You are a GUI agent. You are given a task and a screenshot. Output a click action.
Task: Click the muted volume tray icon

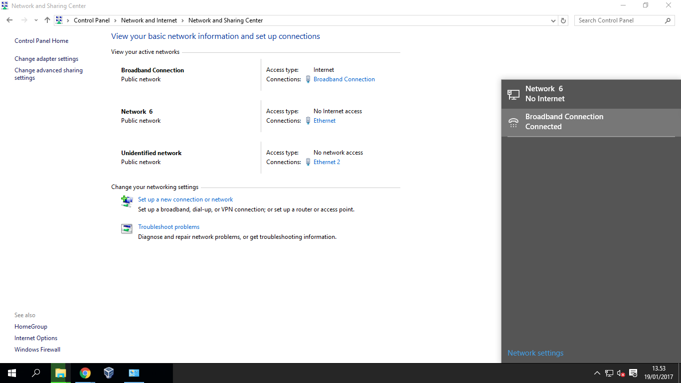click(621, 373)
